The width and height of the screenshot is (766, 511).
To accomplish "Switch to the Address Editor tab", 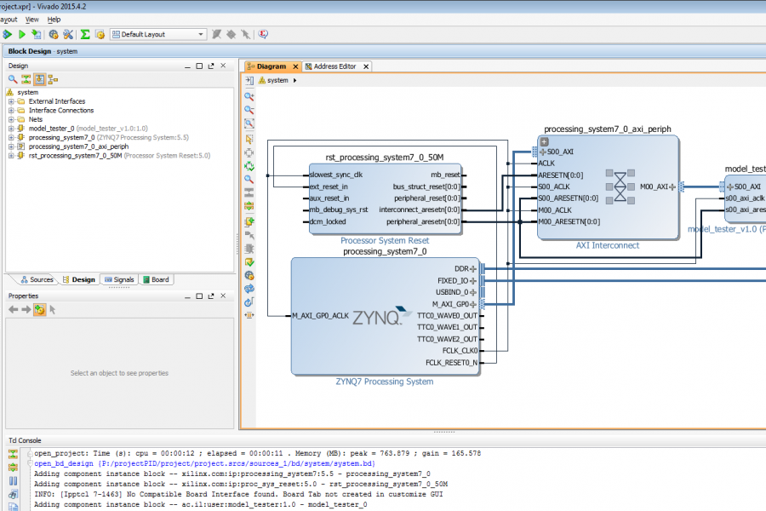I will tap(334, 66).
